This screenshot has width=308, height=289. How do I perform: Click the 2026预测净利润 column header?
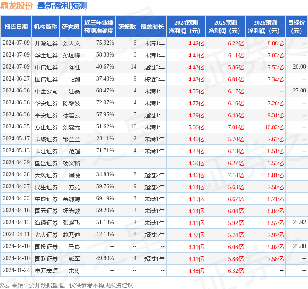click(x=265, y=27)
